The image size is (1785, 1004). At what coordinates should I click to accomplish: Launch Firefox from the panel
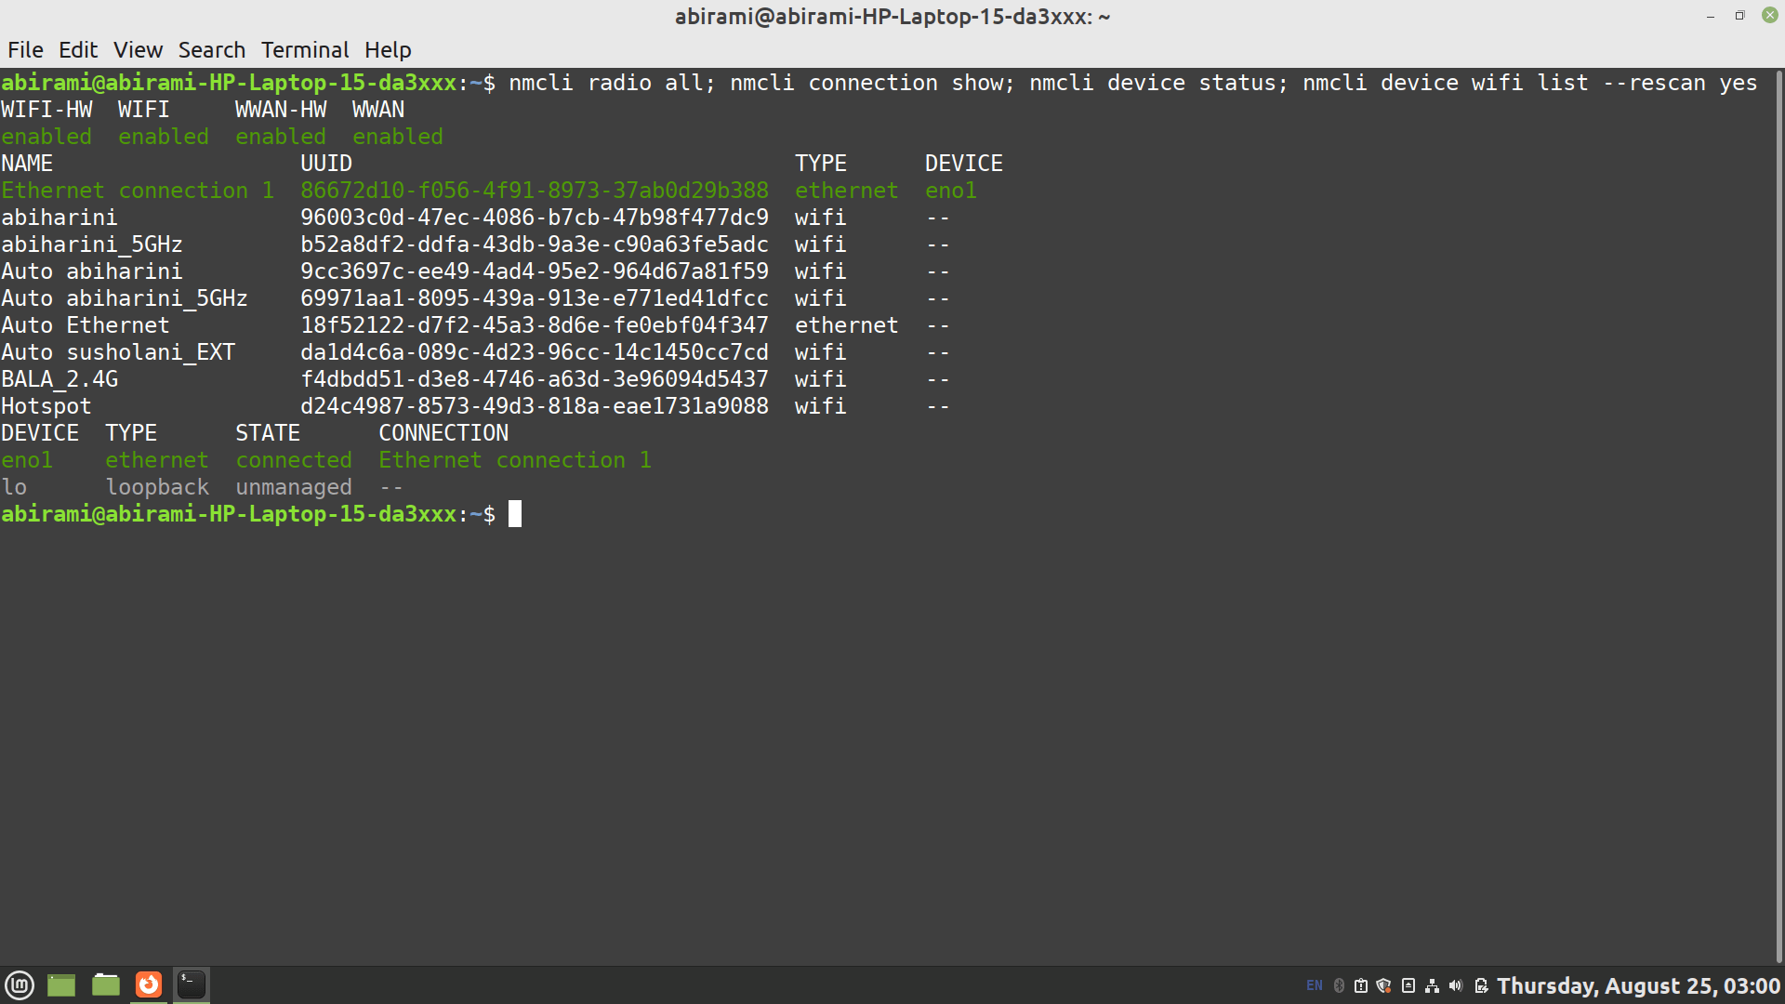[x=149, y=984]
